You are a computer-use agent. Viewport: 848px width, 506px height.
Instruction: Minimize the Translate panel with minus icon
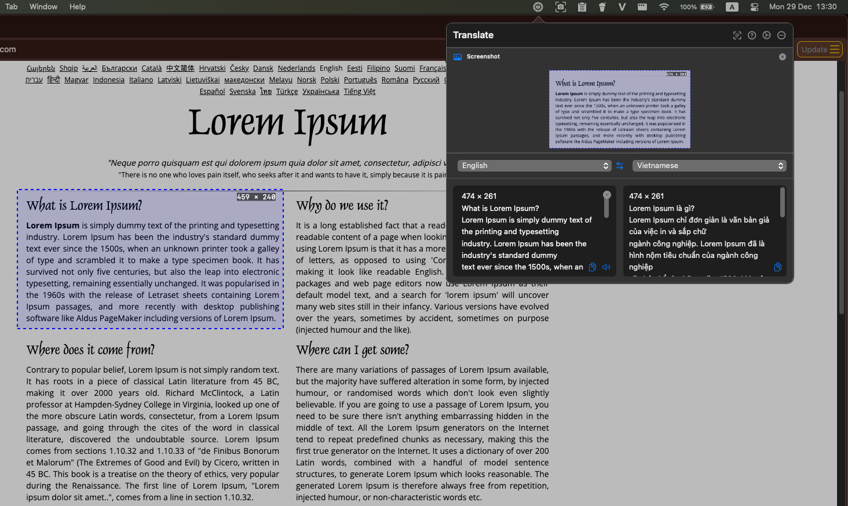[x=781, y=35]
